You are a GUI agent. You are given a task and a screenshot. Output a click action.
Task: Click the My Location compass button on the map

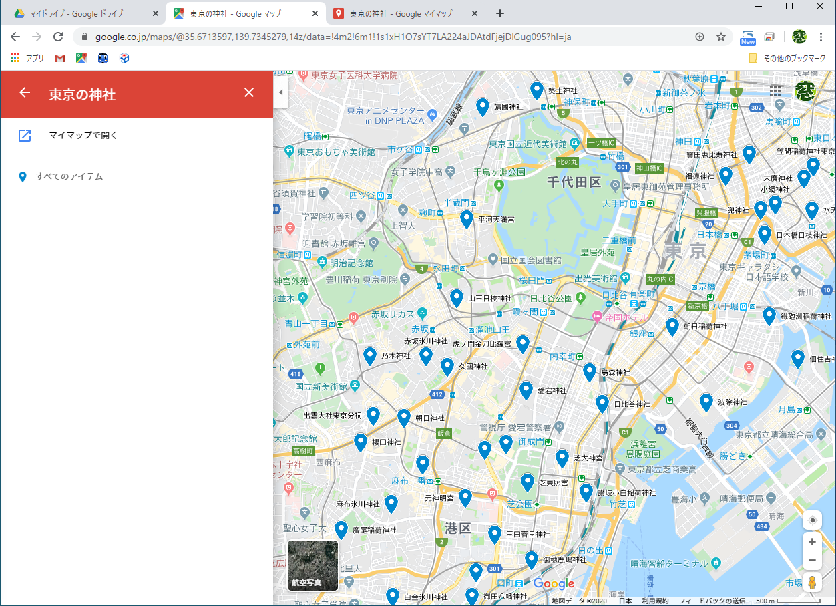click(x=812, y=520)
